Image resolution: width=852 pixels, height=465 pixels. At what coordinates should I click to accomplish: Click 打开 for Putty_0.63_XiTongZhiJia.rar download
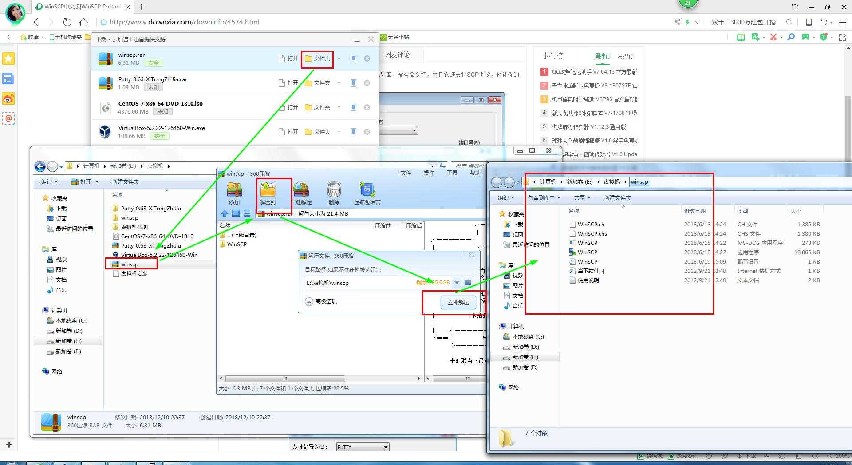288,83
